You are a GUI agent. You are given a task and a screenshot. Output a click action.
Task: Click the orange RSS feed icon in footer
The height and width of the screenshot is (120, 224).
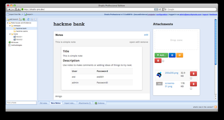point(216,107)
